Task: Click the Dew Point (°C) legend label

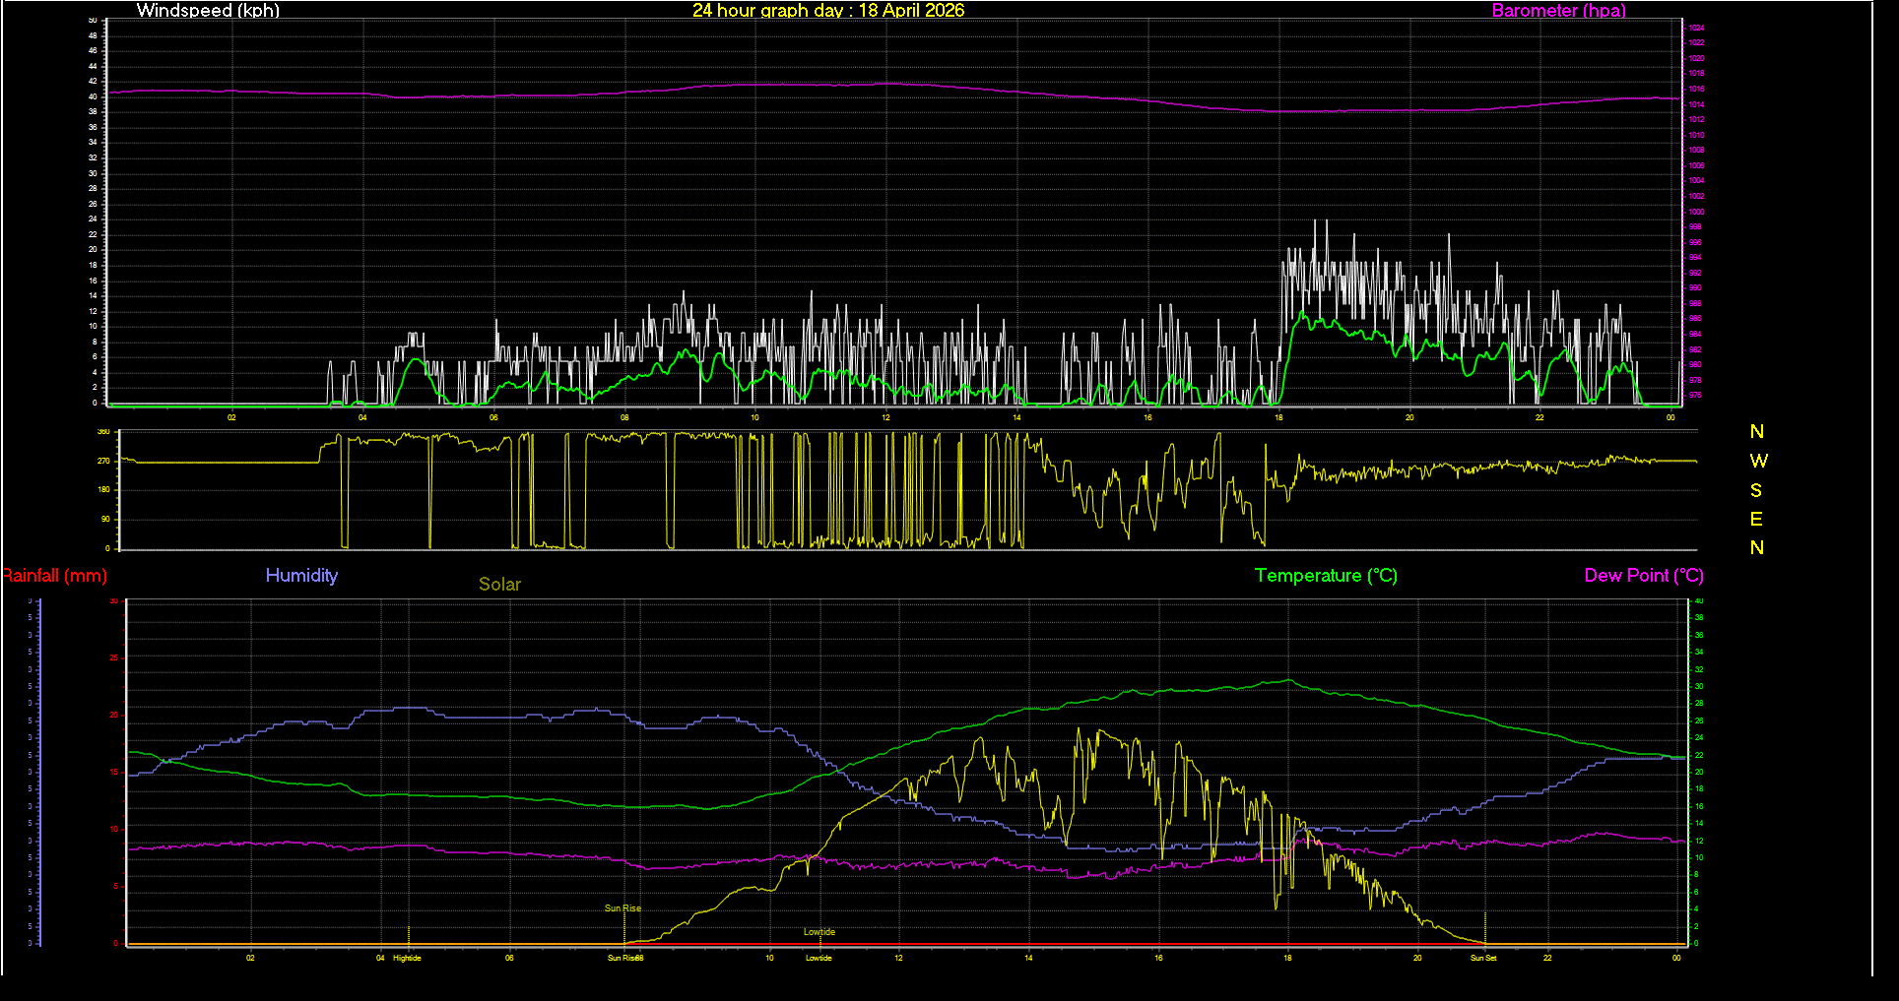Action: coord(1643,576)
